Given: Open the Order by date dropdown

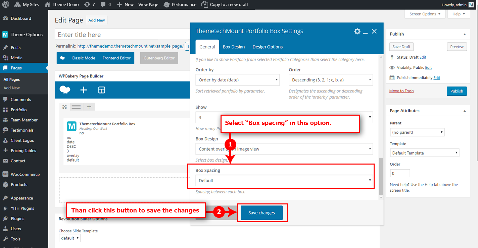Looking at the screenshot, I should [x=237, y=80].
